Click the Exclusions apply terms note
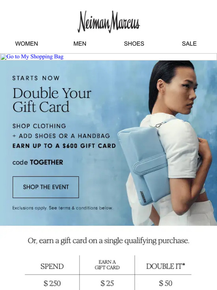 coord(62,208)
